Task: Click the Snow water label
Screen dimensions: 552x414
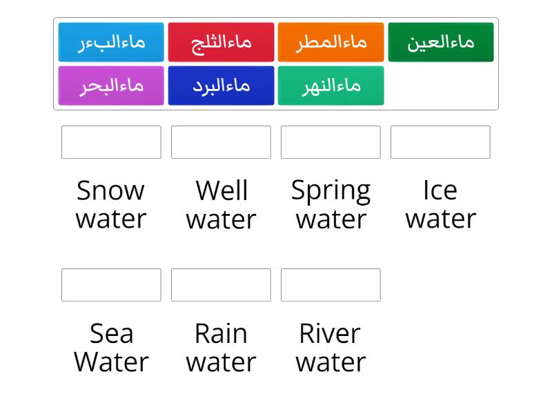Action: (x=110, y=204)
